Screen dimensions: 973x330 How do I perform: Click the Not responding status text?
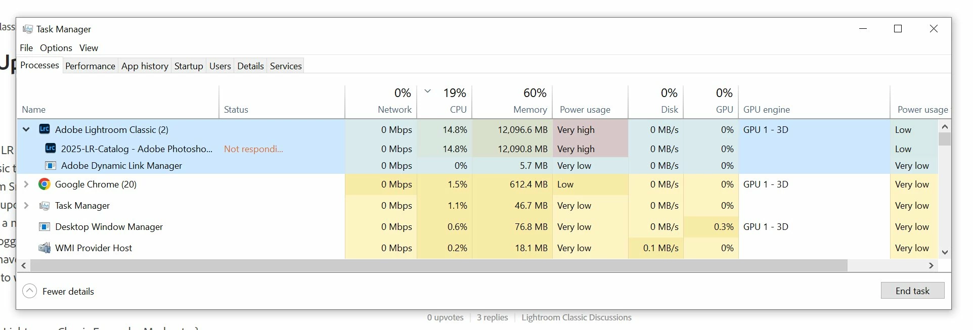click(x=253, y=149)
